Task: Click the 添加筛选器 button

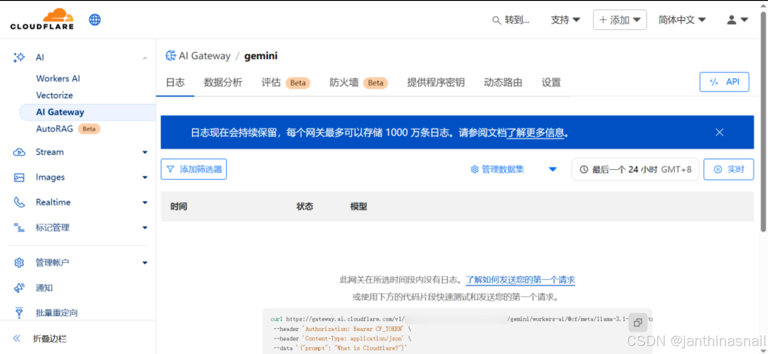Action: tap(193, 169)
